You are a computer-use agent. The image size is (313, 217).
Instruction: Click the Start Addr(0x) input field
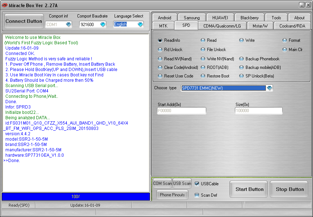pos(181,111)
